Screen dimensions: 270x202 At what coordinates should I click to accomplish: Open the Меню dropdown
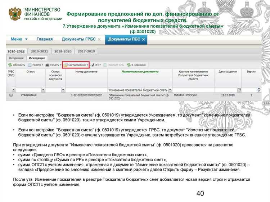click(19, 39)
